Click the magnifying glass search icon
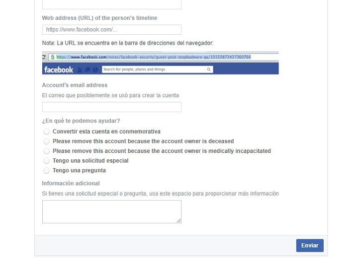The width and height of the screenshot is (358, 271). click(209, 69)
